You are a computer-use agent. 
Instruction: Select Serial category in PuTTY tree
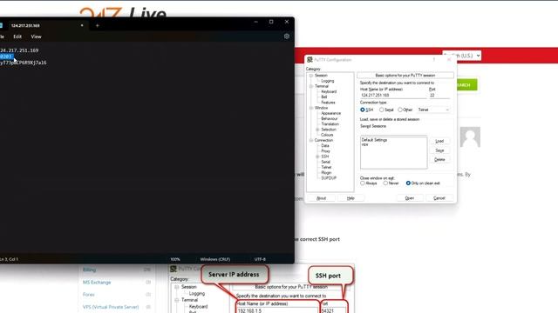(325, 162)
